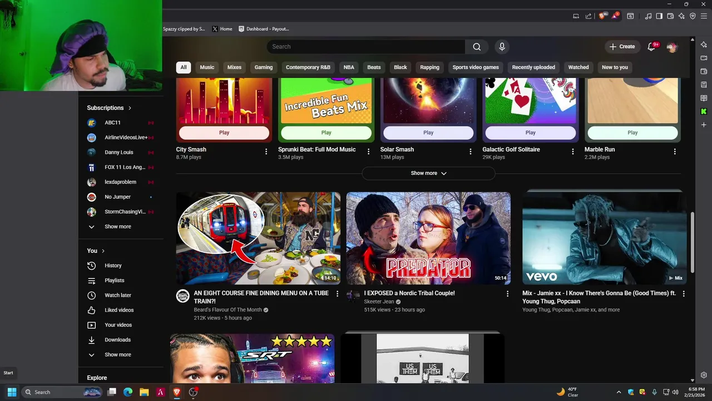Image resolution: width=712 pixels, height=401 pixels.
Task: Open Skeeter Jean channel link
Action: pos(379,302)
